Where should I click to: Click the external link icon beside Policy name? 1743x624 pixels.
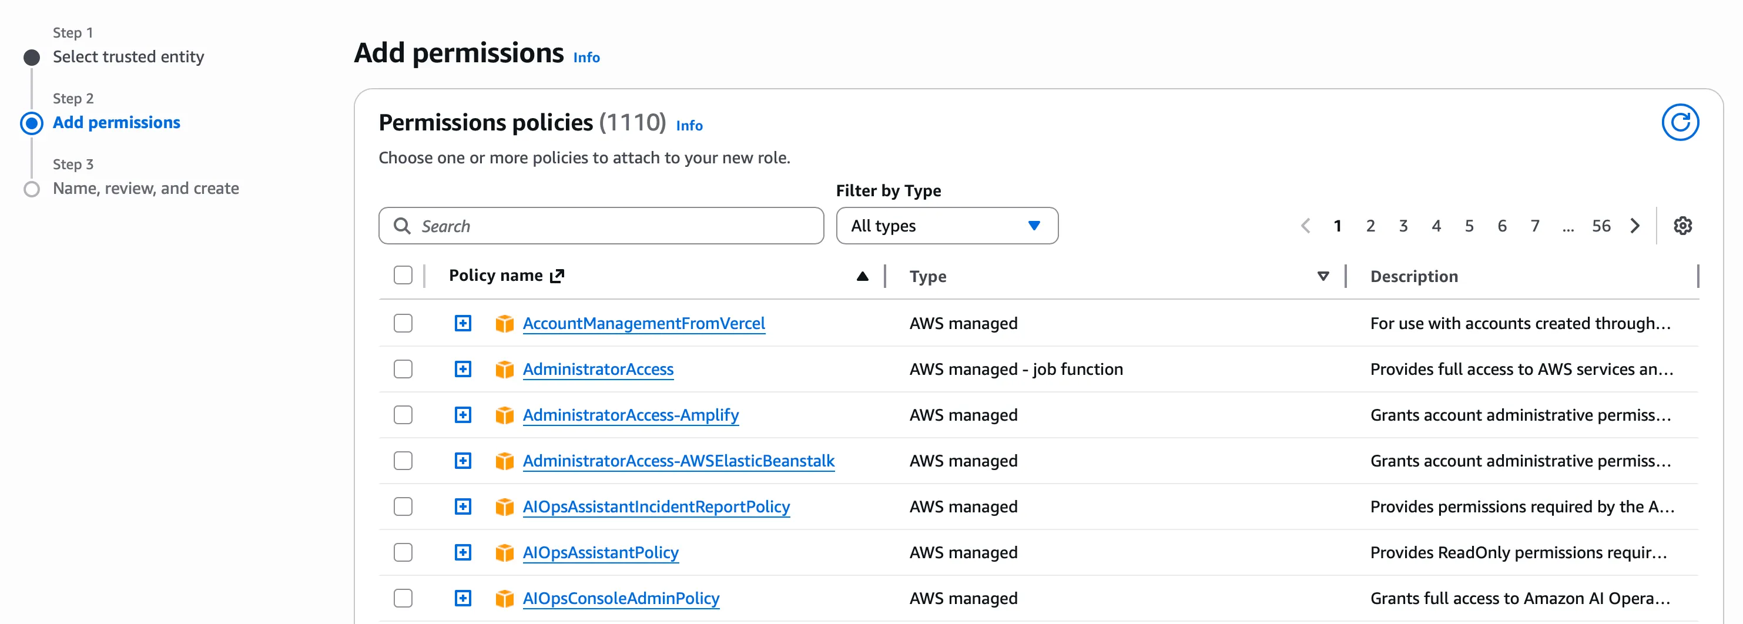[557, 276]
